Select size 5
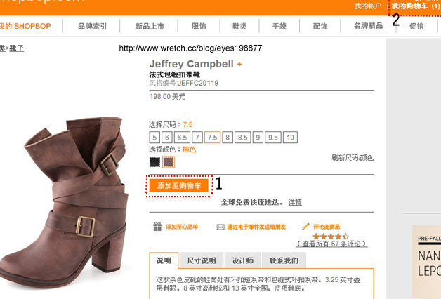Screen dimensions: 441x299 tap(154, 138)
